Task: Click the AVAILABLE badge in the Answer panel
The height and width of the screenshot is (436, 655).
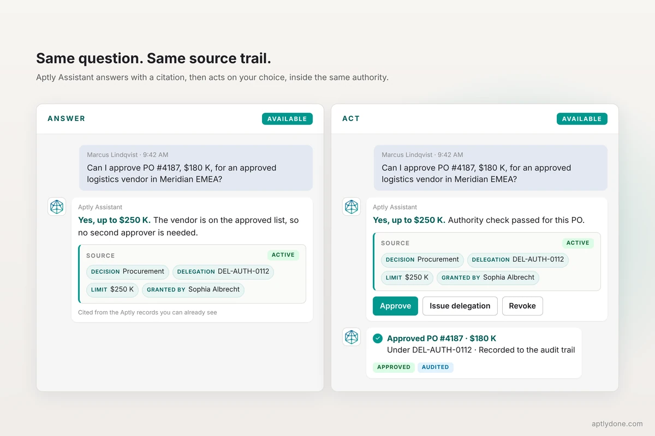Action: (287, 119)
